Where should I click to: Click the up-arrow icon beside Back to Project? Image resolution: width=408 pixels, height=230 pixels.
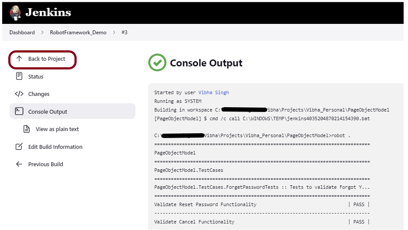coord(19,59)
